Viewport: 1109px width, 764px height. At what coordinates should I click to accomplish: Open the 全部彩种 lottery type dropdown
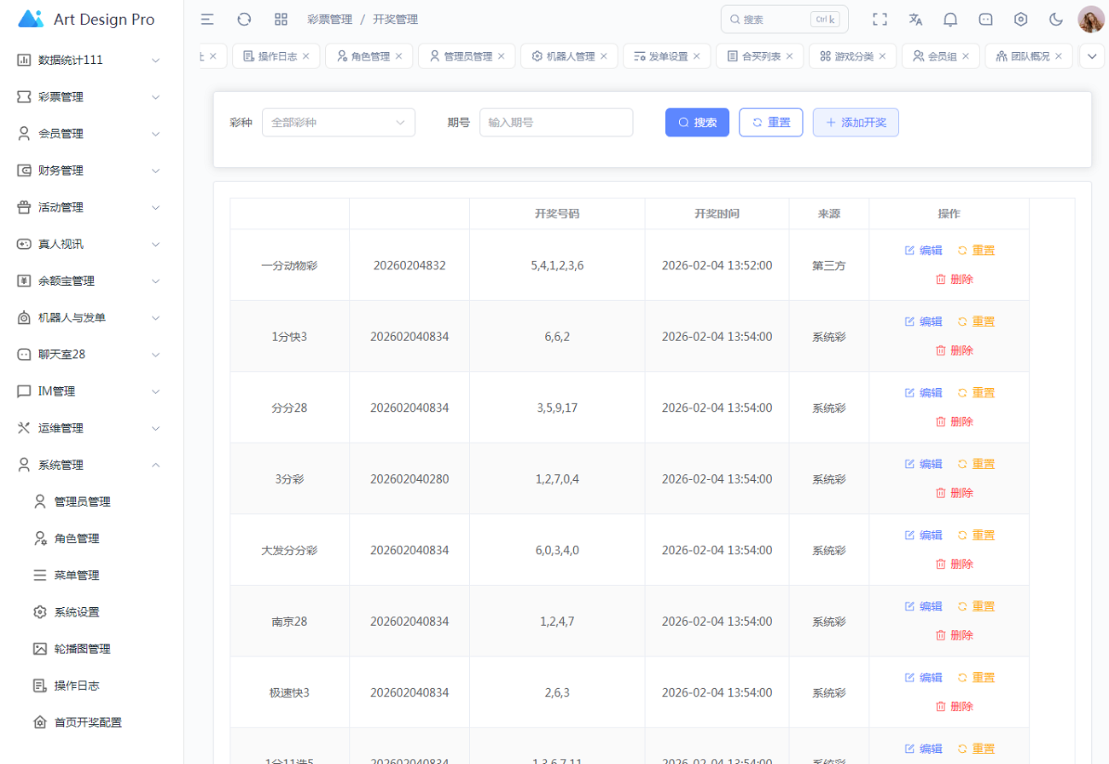tap(338, 123)
